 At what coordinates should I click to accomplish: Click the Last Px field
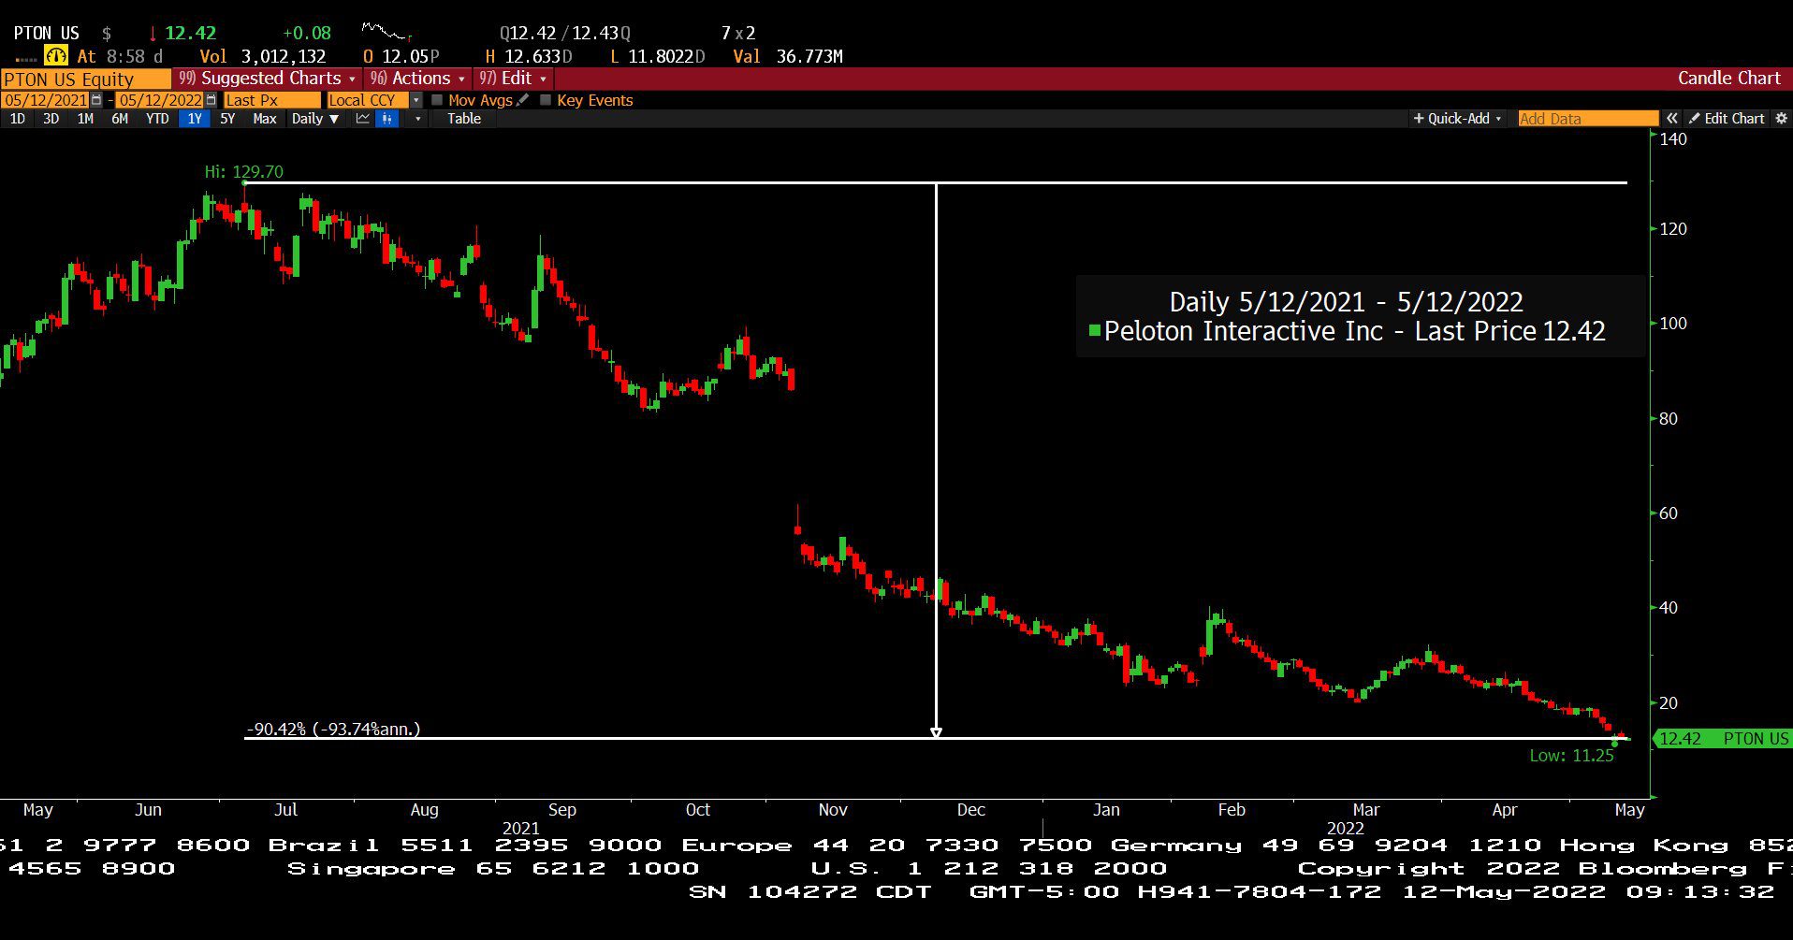pos(271,100)
